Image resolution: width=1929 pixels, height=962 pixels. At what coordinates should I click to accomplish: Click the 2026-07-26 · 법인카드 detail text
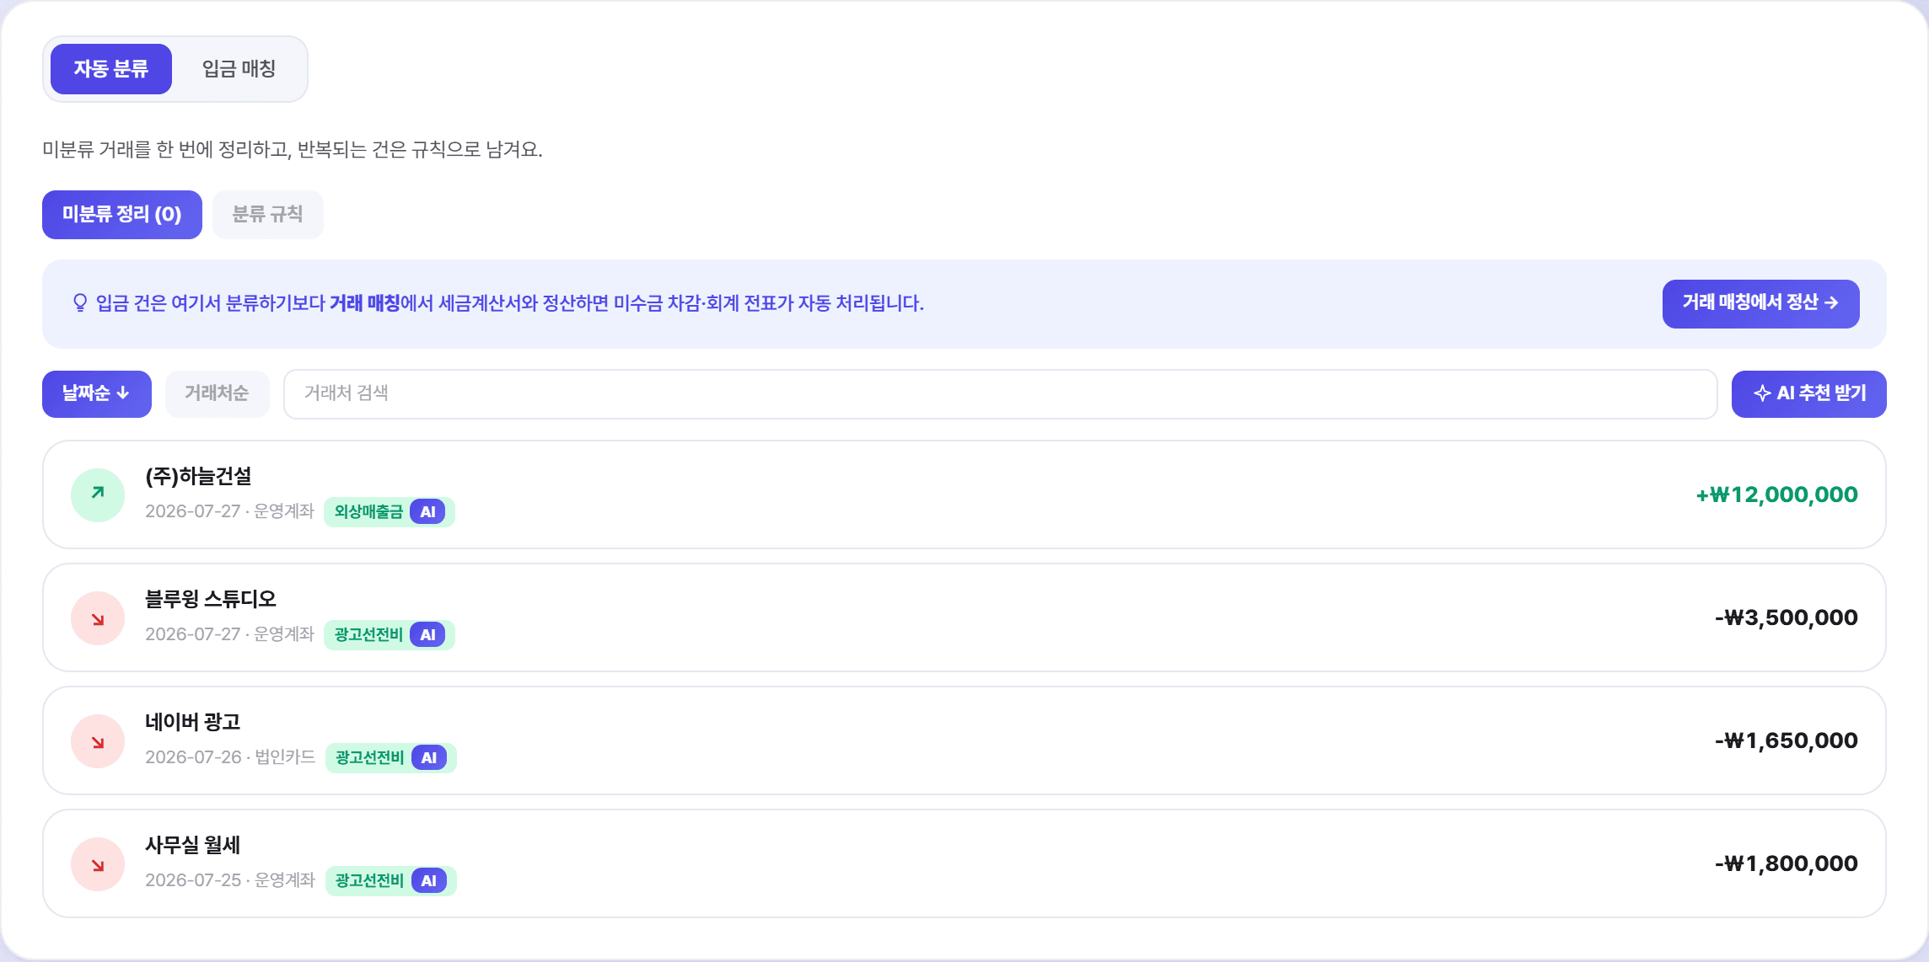[230, 757]
